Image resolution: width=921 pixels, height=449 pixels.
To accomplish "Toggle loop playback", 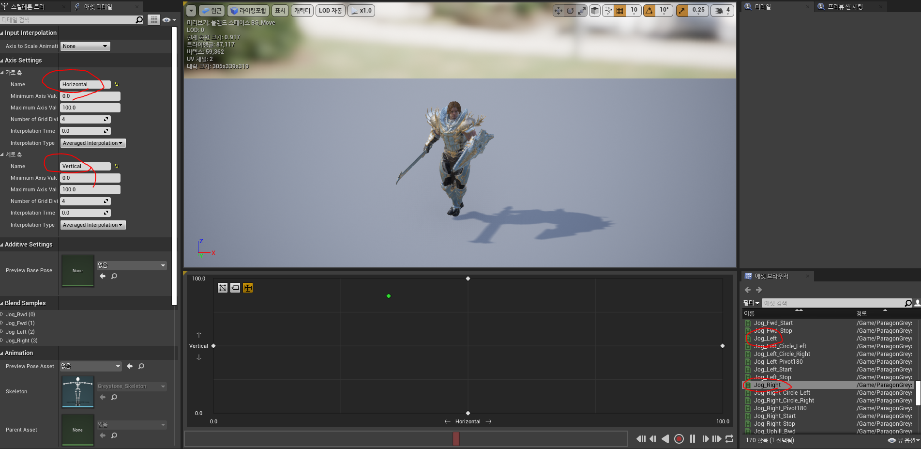I will [729, 439].
